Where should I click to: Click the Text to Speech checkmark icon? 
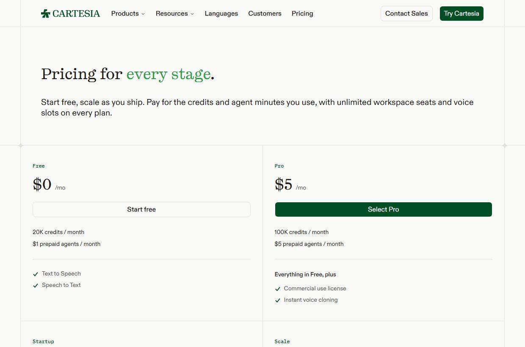tap(36, 274)
